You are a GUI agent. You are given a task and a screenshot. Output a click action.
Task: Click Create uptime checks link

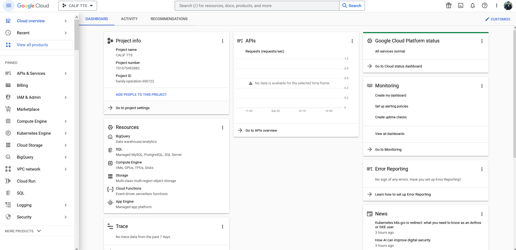391,117
